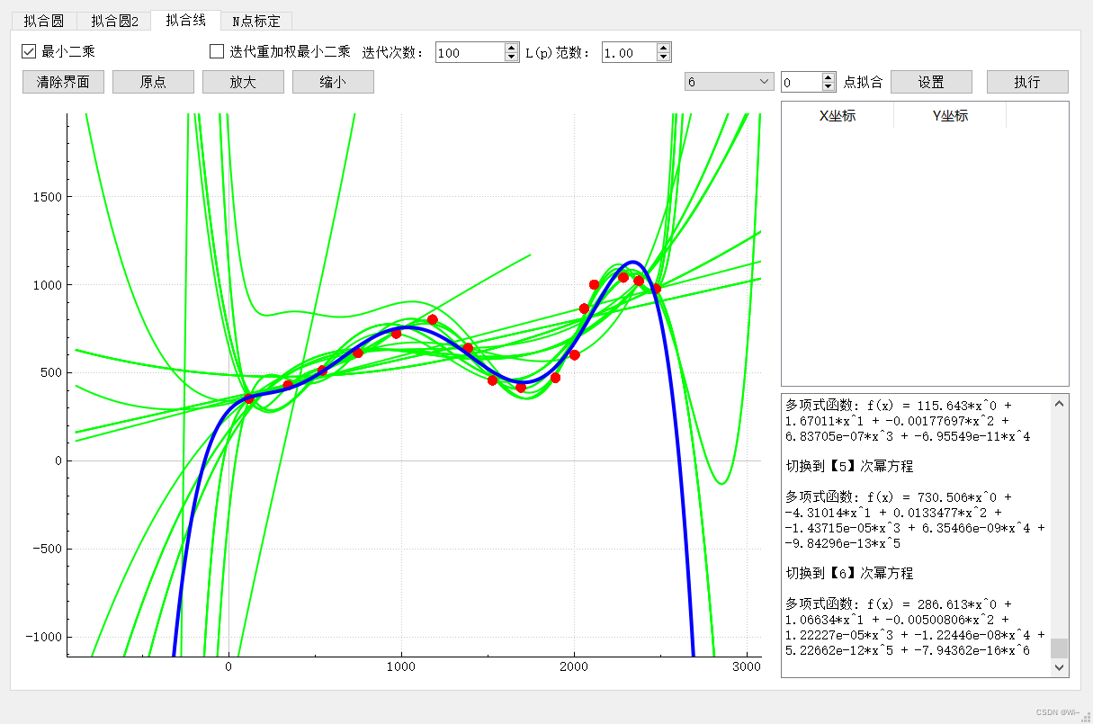This screenshot has height=724, width=1093.
Task: Increase the 点拟合 count spinner
Action: coord(829,77)
